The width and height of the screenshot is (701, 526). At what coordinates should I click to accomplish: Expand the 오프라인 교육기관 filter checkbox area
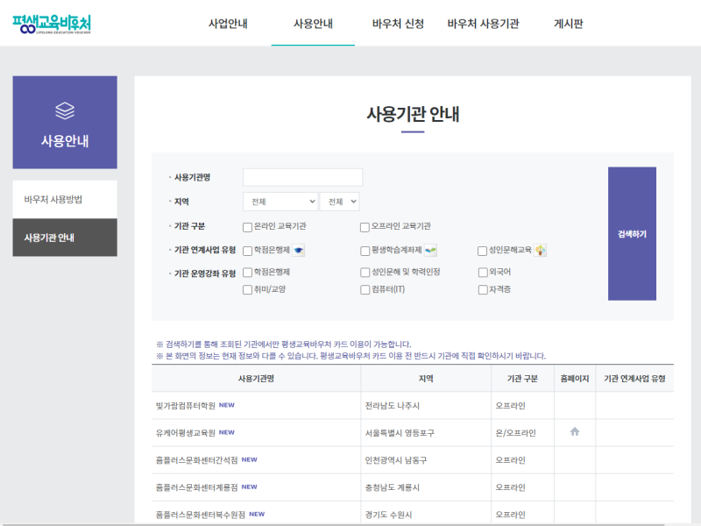coord(365,226)
